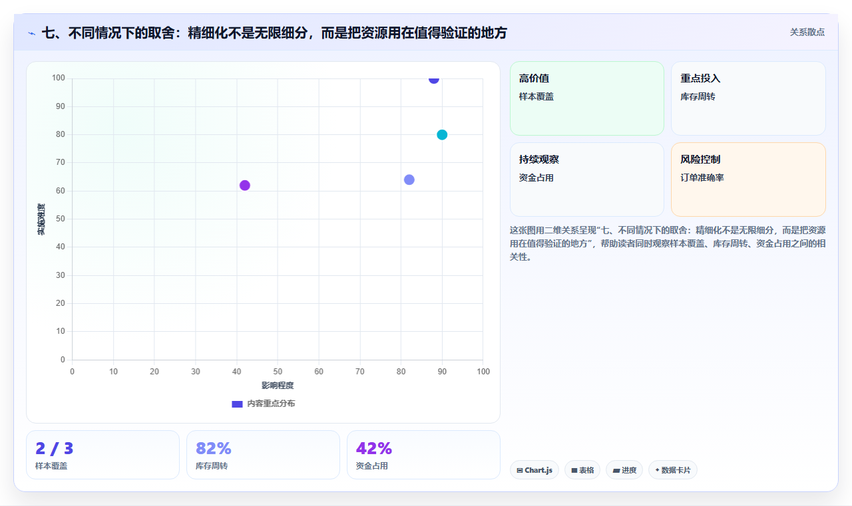Image resolution: width=852 pixels, height=506 pixels.
Task: Click the light blue scatter point at x=82
Action: (x=409, y=180)
